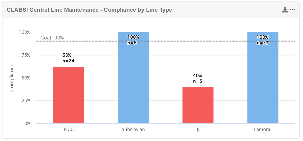Image resolution: width=303 pixels, height=141 pixels.
Task: Select the blue Femoral bar
Action: (263, 82)
